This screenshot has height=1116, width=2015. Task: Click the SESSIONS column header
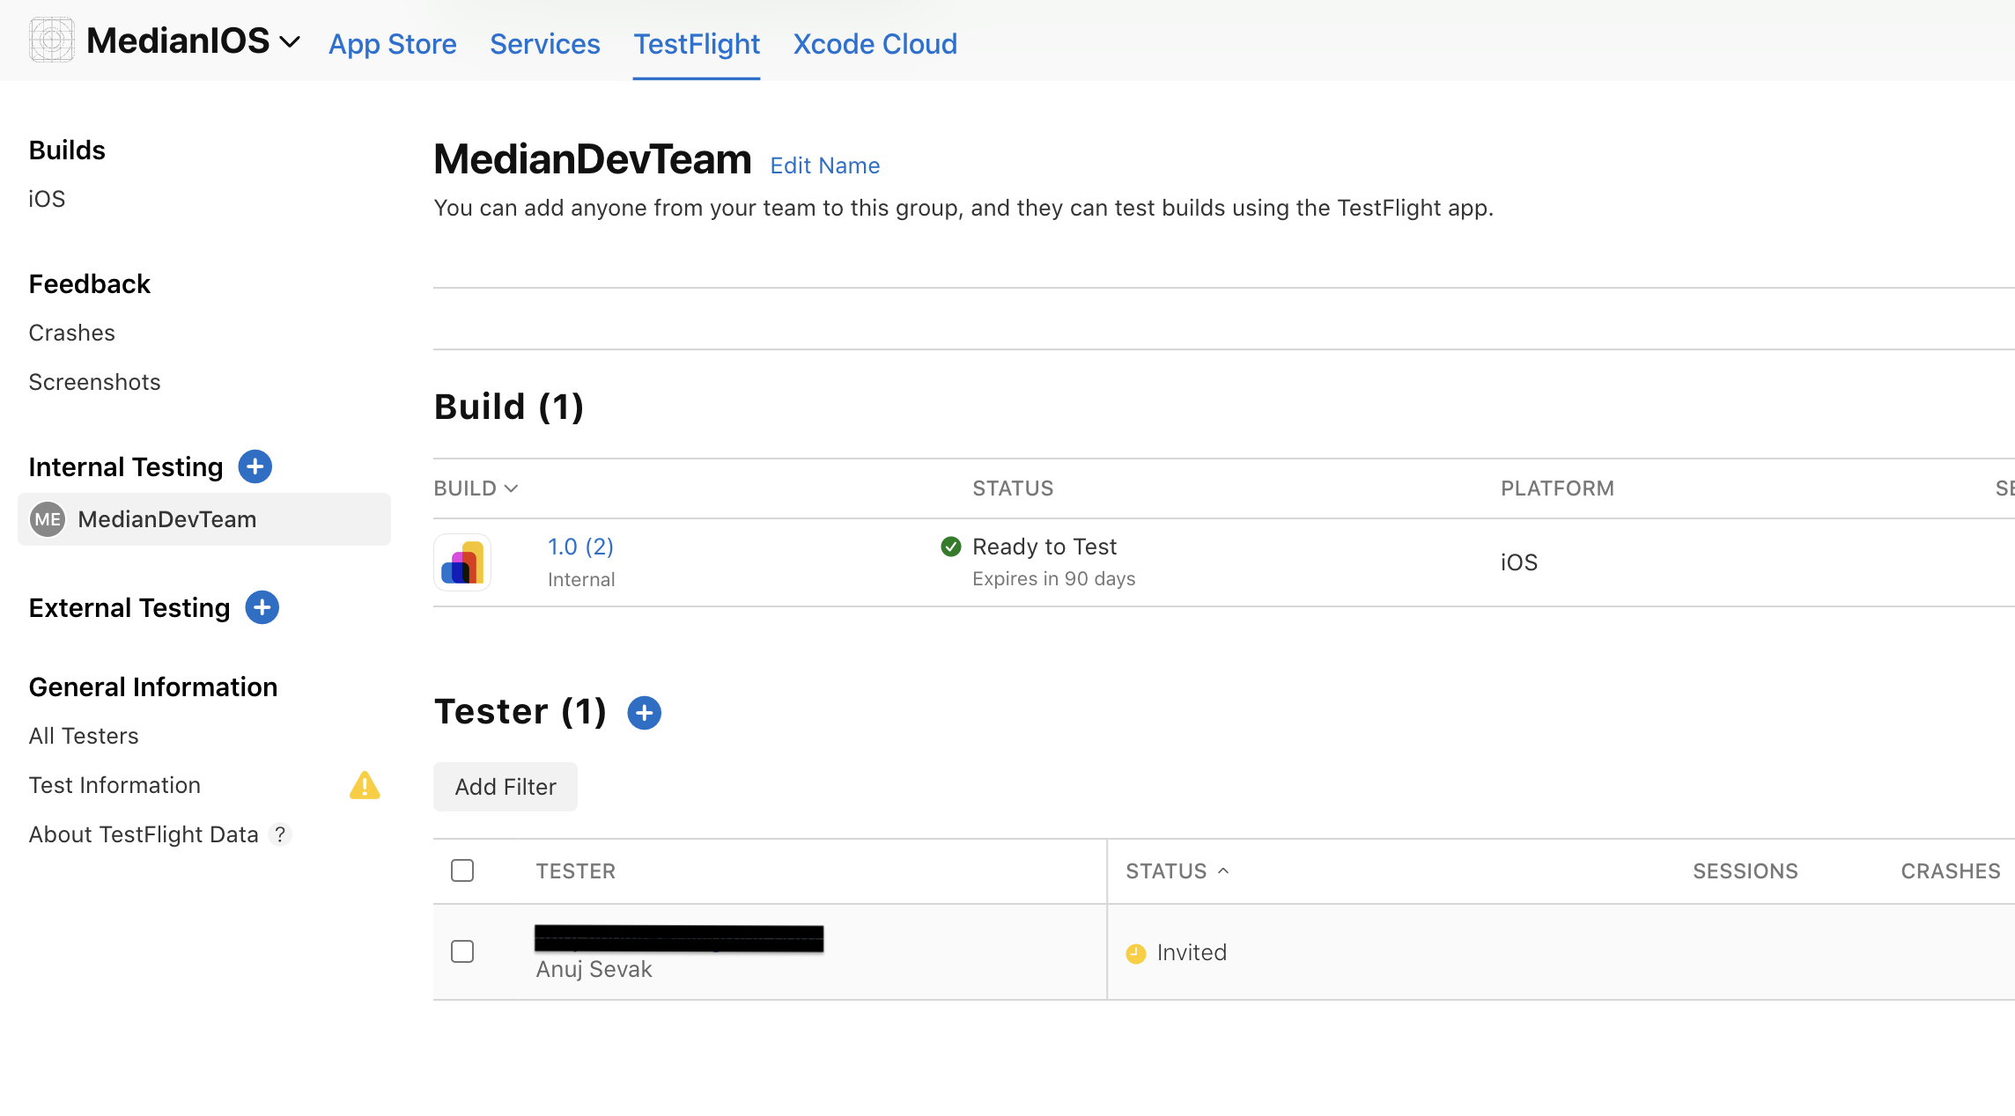point(1746,871)
